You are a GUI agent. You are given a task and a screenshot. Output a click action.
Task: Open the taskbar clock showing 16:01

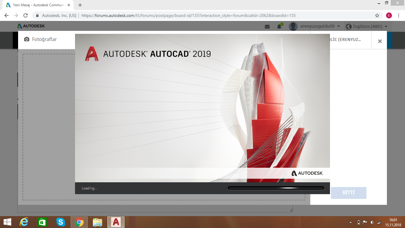393,222
